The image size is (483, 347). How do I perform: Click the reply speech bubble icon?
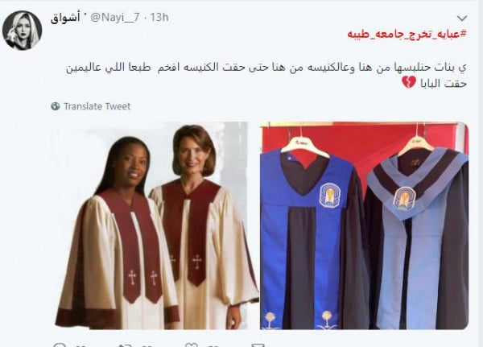60,345
